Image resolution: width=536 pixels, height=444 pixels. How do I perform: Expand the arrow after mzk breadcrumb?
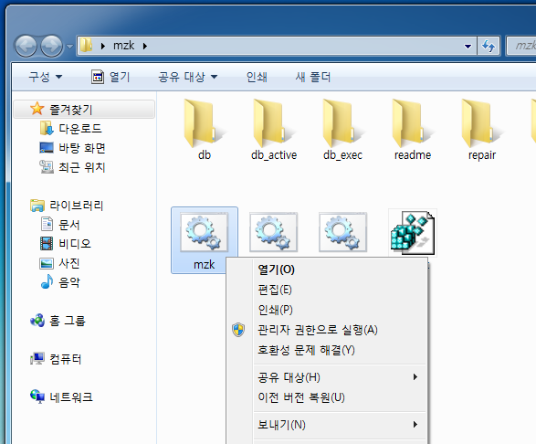click(145, 46)
